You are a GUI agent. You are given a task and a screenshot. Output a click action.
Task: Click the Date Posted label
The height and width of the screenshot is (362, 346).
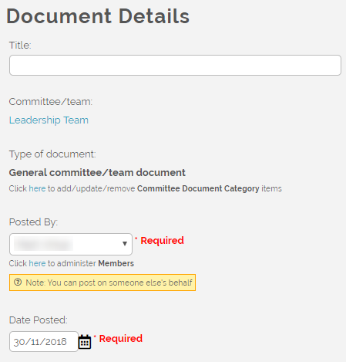coord(39,320)
